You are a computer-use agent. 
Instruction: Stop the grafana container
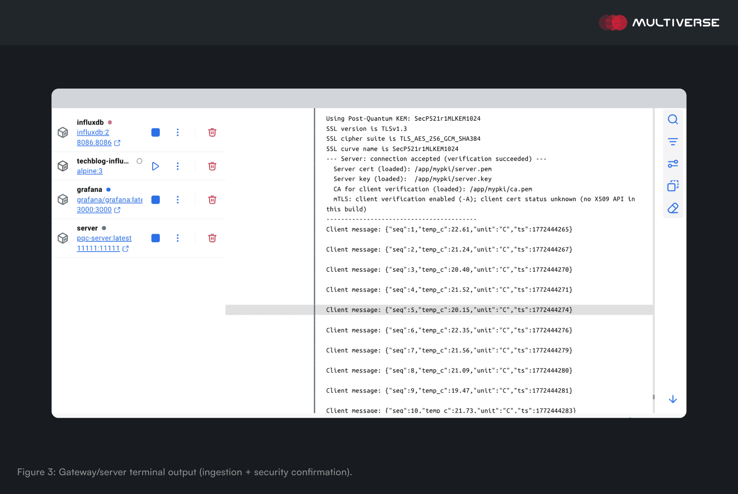tap(156, 200)
